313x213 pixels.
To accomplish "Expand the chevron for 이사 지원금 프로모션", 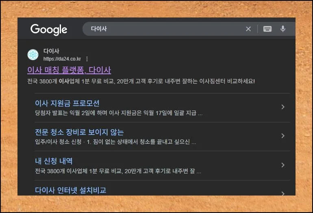I will [x=283, y=107].
